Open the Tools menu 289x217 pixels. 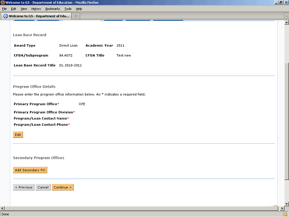[68, 9]
